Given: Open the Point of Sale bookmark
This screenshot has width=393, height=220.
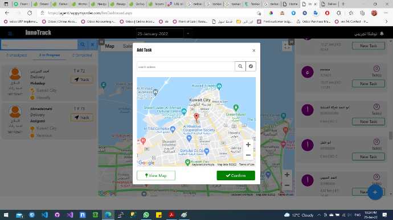Looking at the screenshot, I should click(x=190, y=22).
